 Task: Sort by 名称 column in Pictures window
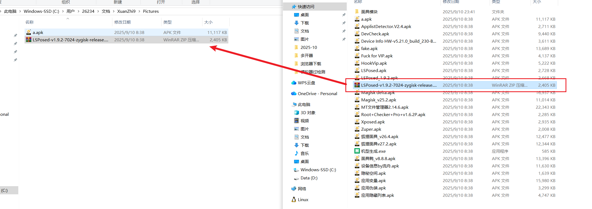click(x=29, y=22)
